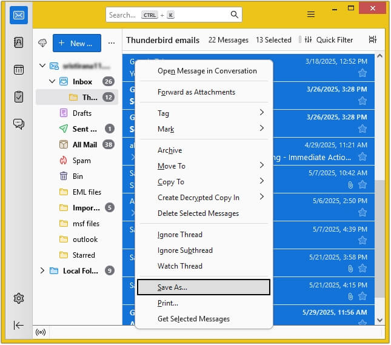The image size is (391, 345).
Task: Choose Get Selected Messages
Action: [x=204, y=319]
